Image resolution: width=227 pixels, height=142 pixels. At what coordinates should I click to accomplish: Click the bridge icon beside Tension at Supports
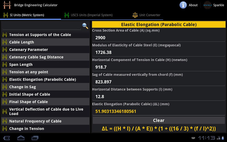[x=5, y=35]
